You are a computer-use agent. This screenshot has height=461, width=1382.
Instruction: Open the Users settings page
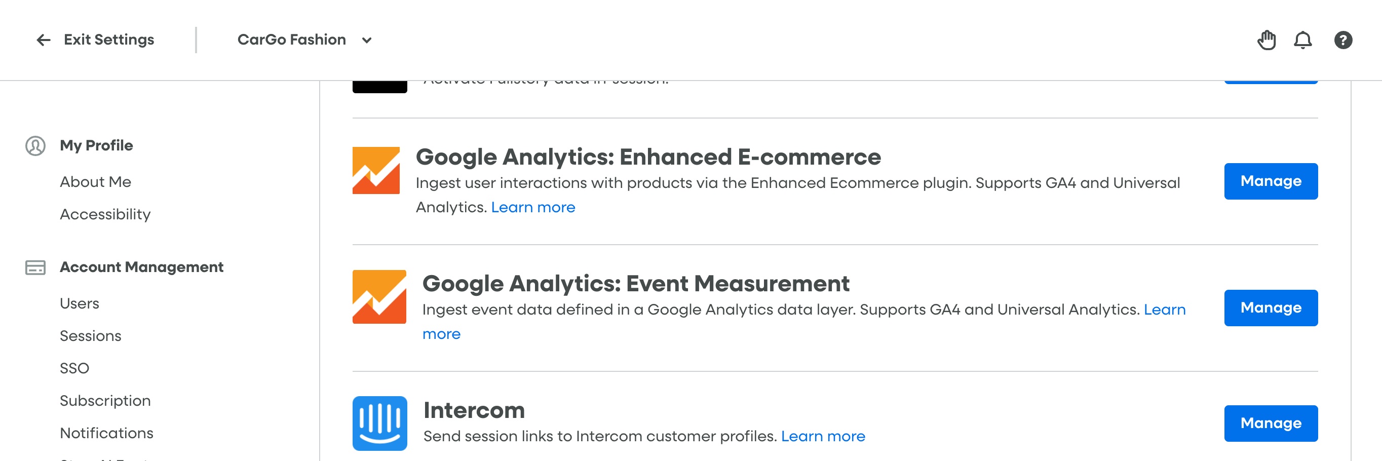click(80, 304)
